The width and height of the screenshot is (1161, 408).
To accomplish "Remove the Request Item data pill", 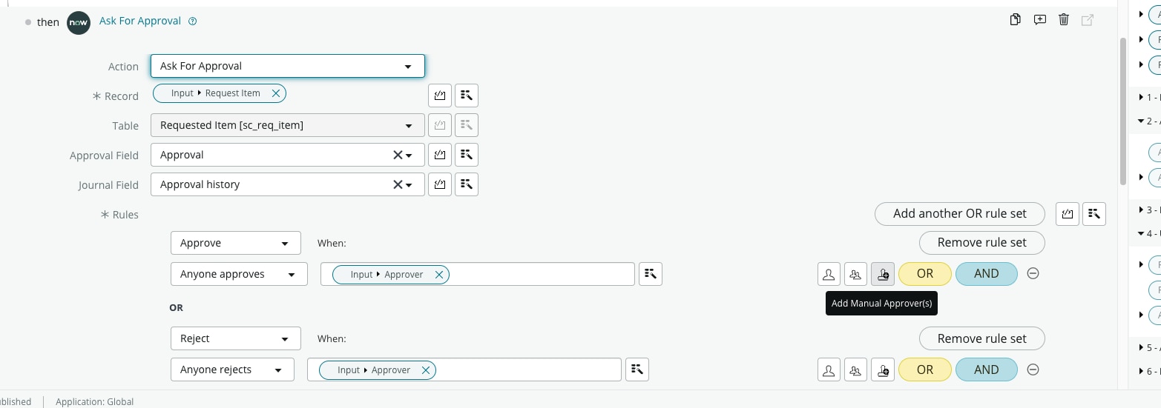I will [x=276, y=93].
